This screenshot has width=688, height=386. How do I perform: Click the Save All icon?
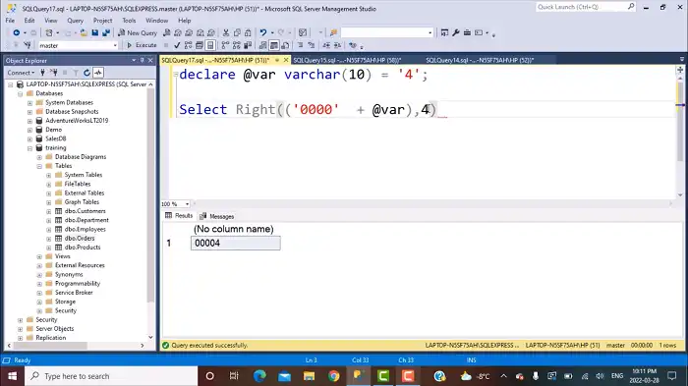click(106, 32)
